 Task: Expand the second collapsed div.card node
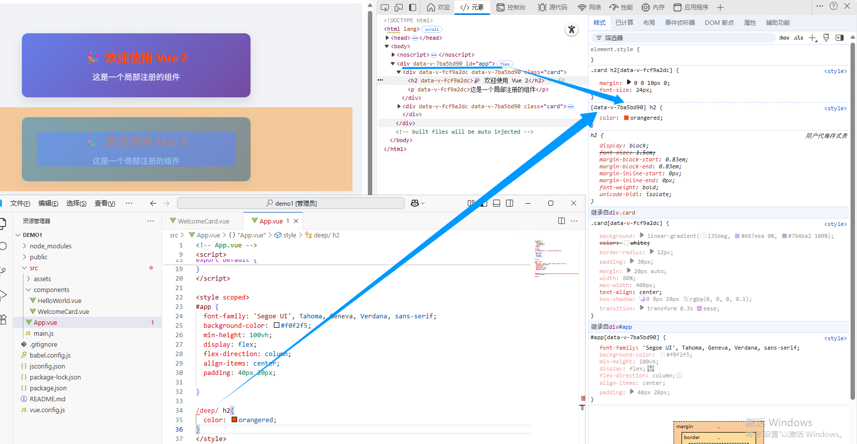[399, 106]
